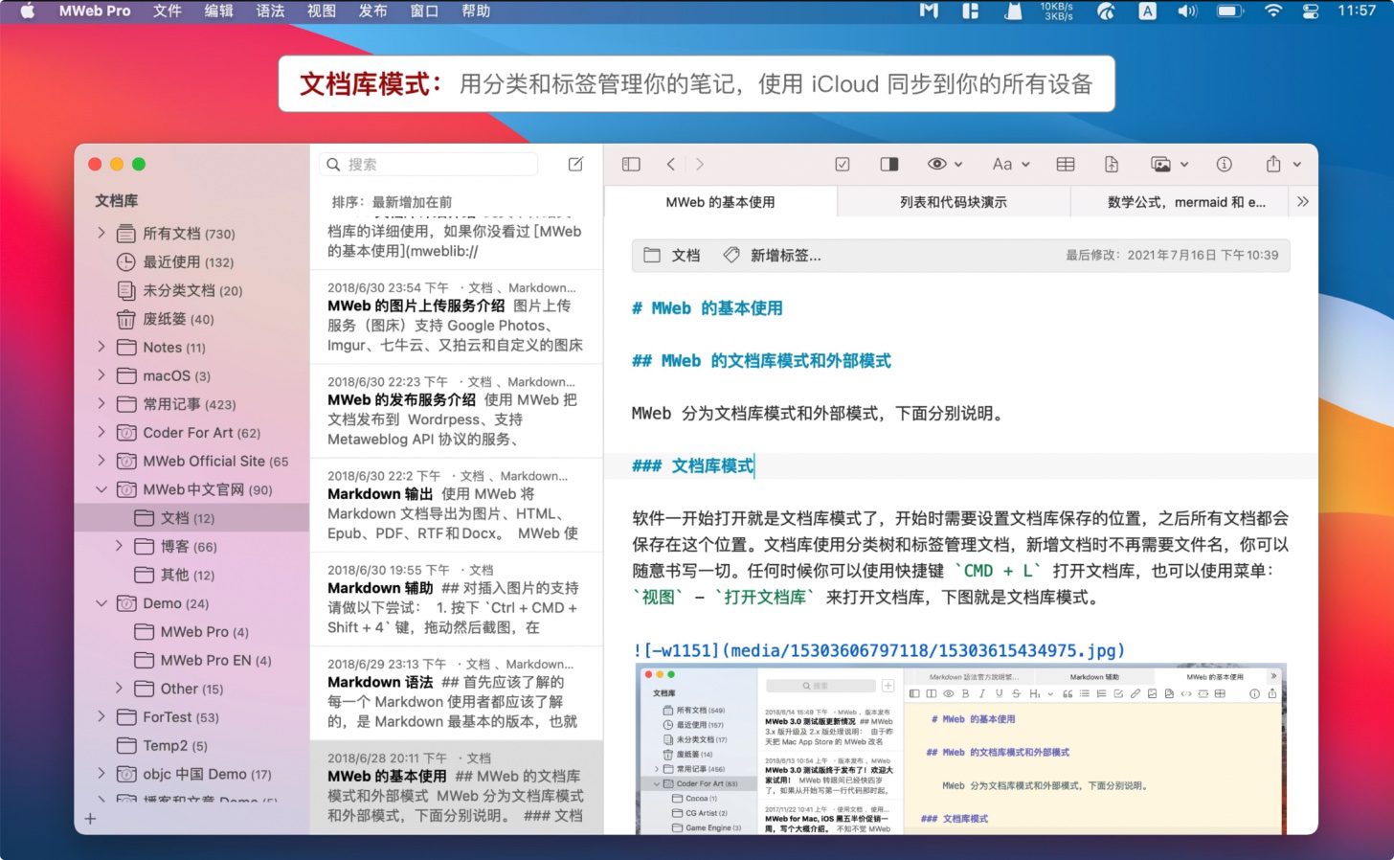This screenshot has height=860, width=1394.
Task: Switch to the 列表和代码块演示 tab
Action: pyautogui.click(x=954, y=202)
